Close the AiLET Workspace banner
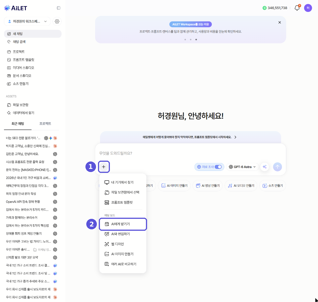This screenshot has width=318, height=302. pos(280,22)
